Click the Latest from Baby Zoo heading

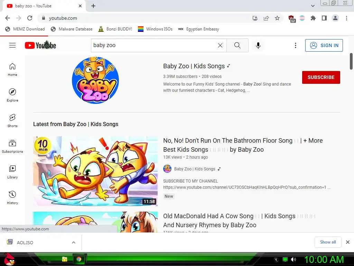tap(76, 124)
